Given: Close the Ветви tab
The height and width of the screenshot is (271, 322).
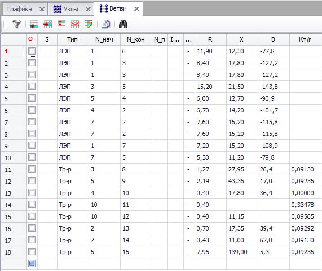Looking at the screenshot, I should tap(136, 8).
